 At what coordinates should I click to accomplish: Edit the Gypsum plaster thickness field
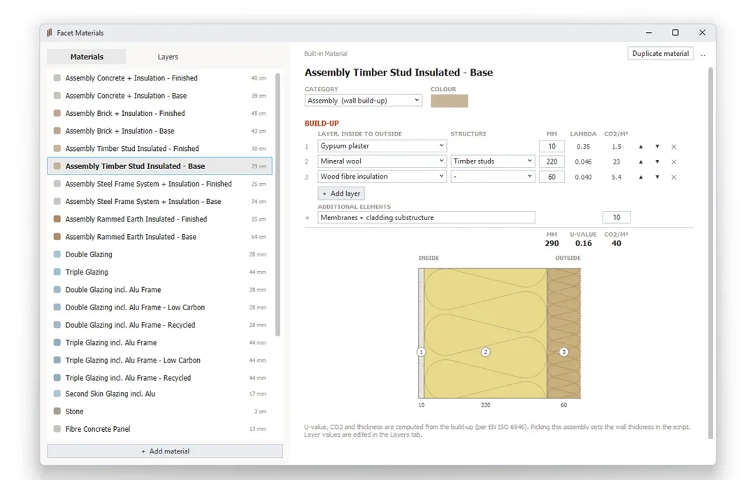[552, 146]
